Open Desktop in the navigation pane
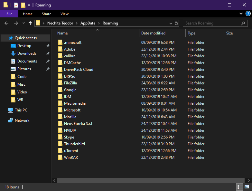Viewport: 252px width, 191px height. click(24, 46)
